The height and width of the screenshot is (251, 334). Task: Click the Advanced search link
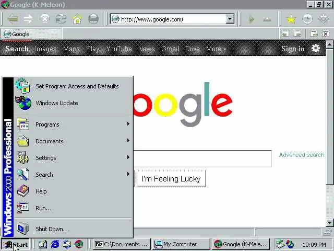tap(302, 155)
